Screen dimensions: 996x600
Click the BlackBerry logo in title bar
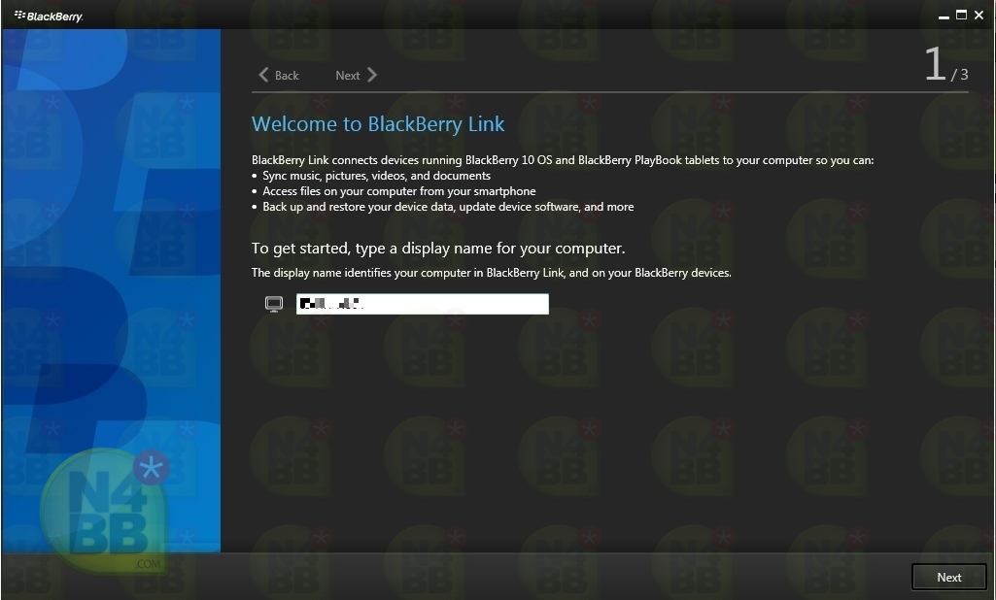tap(49, 16)
